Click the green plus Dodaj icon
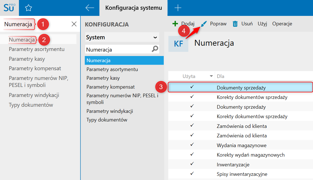313x180 pixels. pyautogui.click(x=175, y=24)
